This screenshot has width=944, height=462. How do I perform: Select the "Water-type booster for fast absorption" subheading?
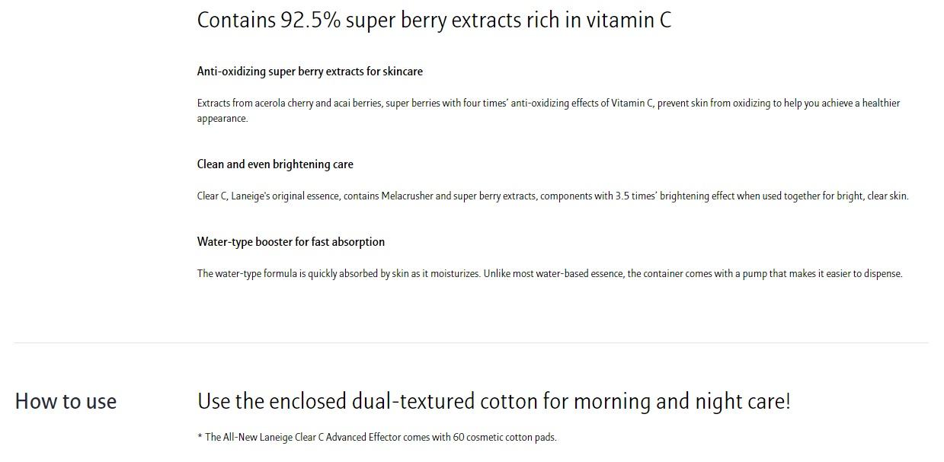pos(290,242)
